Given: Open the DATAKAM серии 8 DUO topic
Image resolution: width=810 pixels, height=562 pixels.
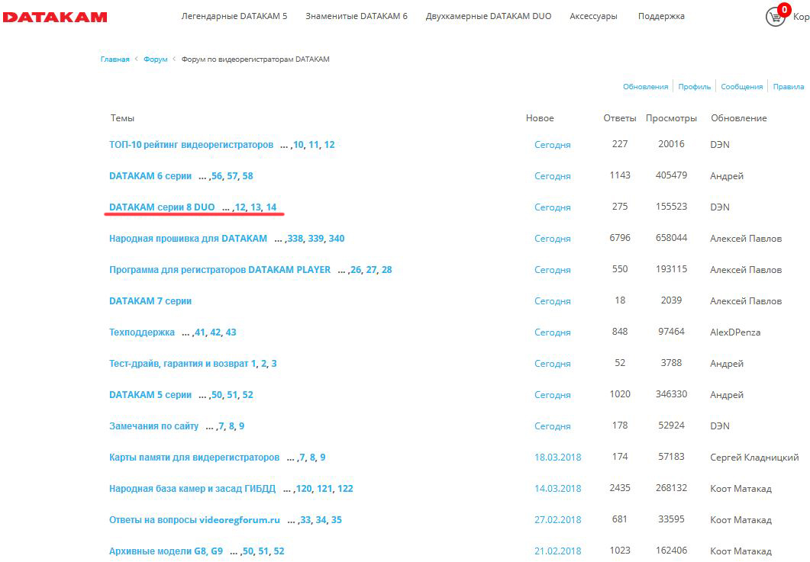Looking at the screenshot, I should click(162, 207).
